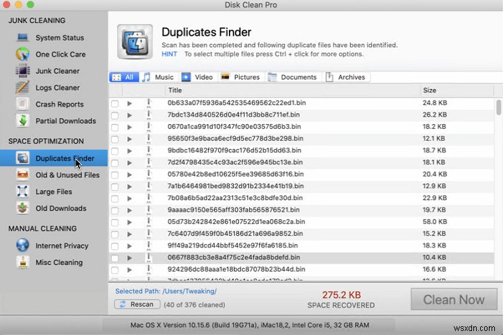Screen dimensions: 503x335
Task: Click the All tab grid icon
Action: point(116,78)
